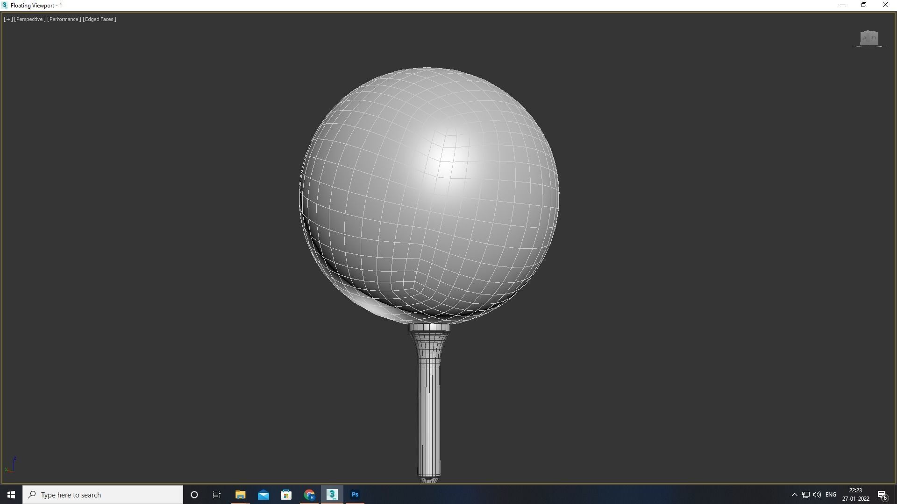Open File Explorer from the taskbar
The width and height of the screenshot is (897, 504).
coord(240,495)
